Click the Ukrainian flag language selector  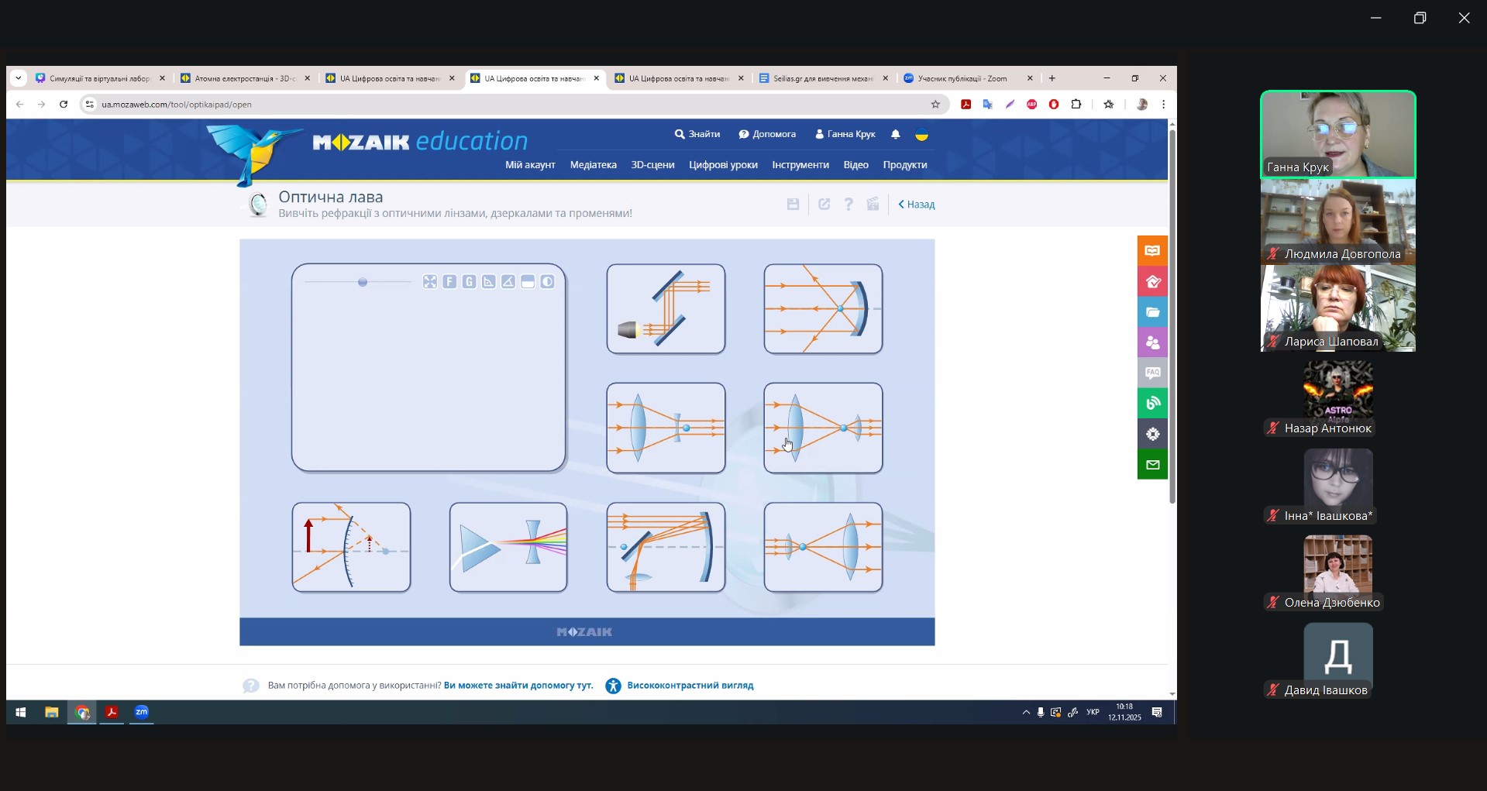pyautogui.click(x=922, y=134)
